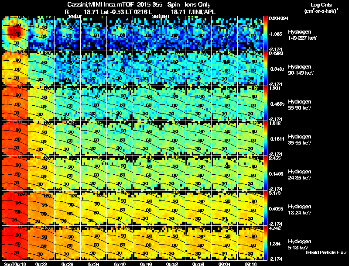This screenshot has width=349, height=266.
Task: Click the 05:22 time label
Action: click(x=40, y=264)
